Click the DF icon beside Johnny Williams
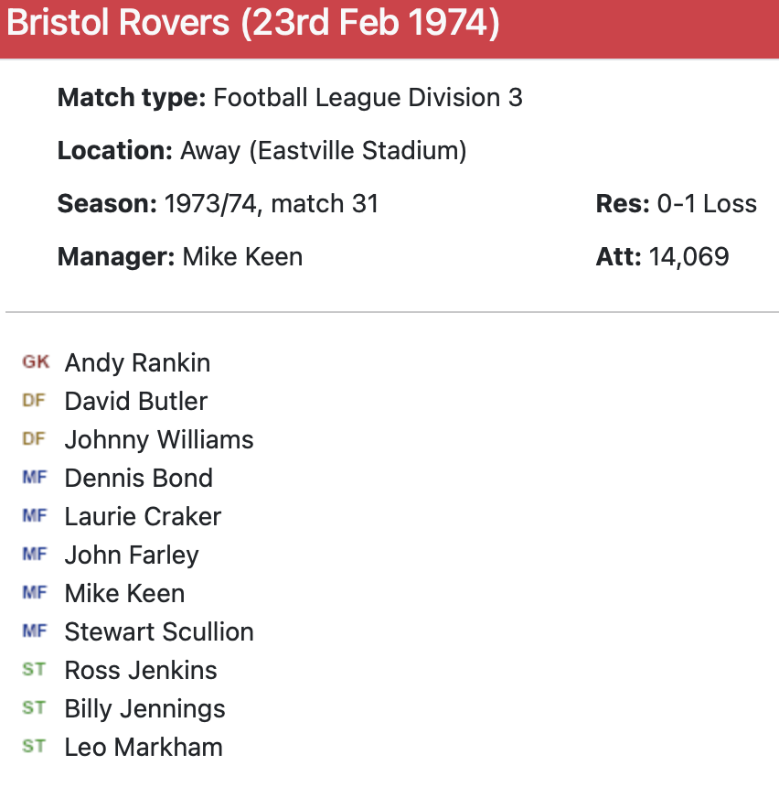Viewport: 779px width, 787px height. tap(34, 439)
